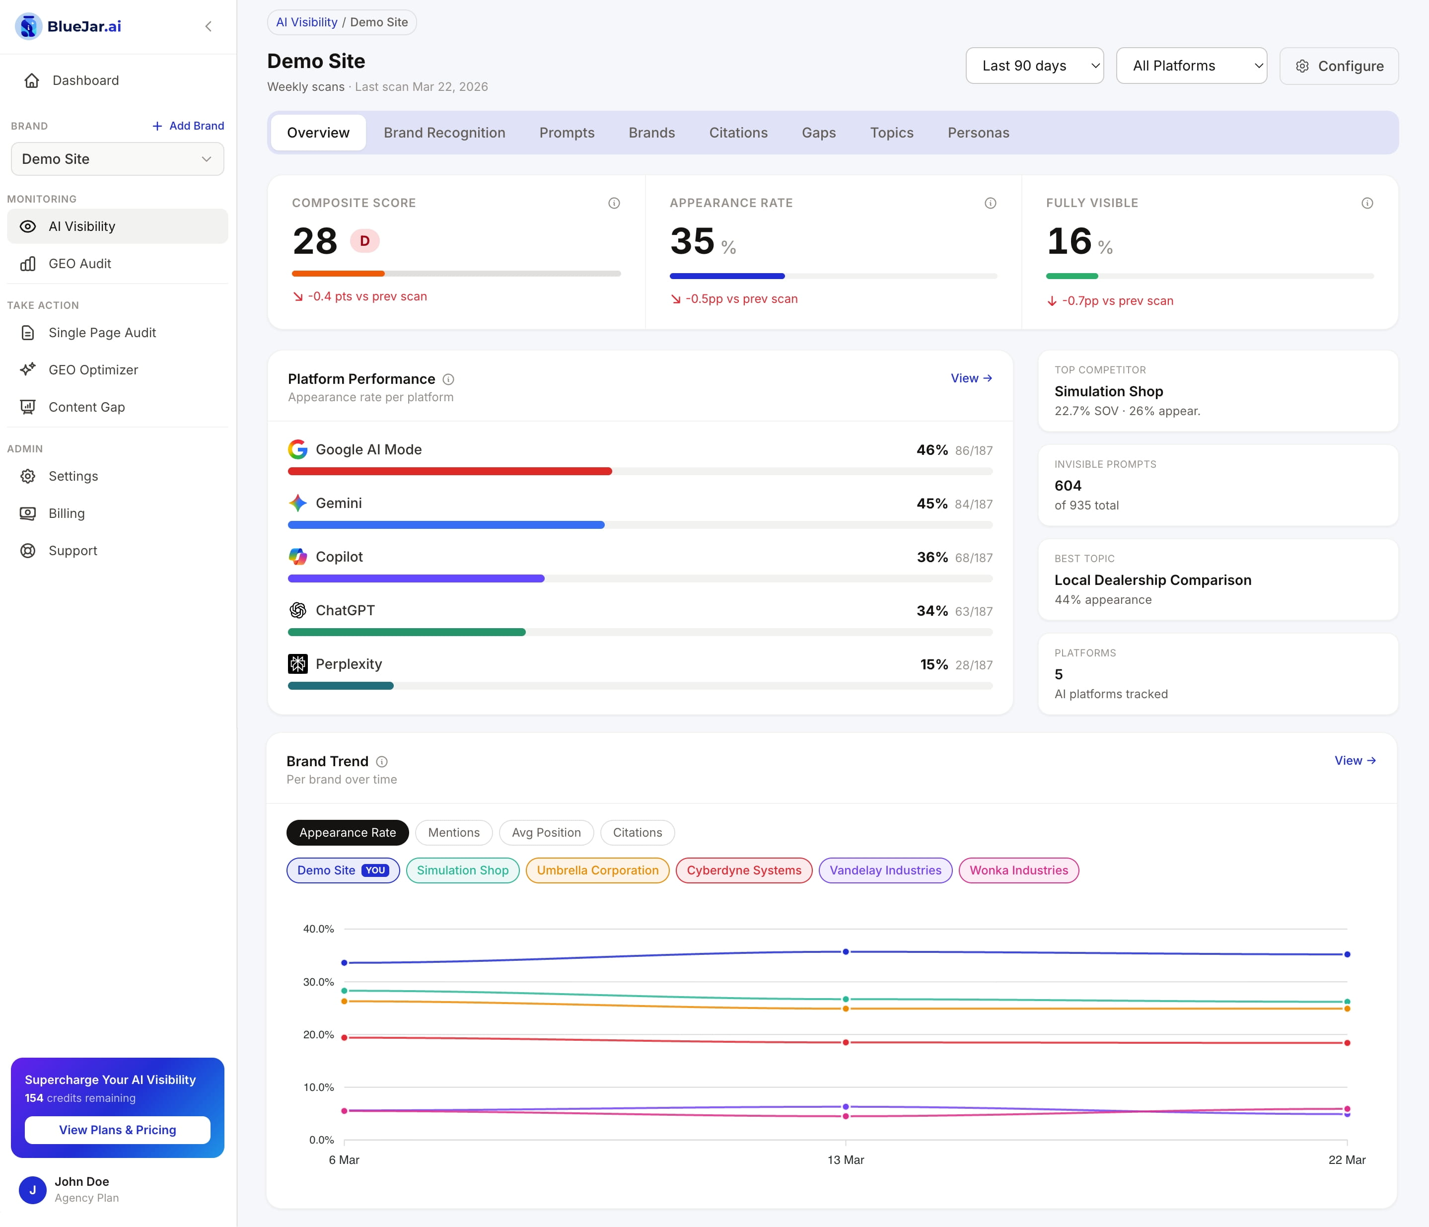The image size is (1429, 1227).
Task: Toggle the Wonka Industries brand series
Action: point(1019,870)
